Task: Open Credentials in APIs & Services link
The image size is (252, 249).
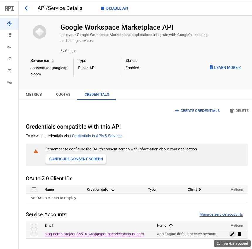Action: coord(97,136)
